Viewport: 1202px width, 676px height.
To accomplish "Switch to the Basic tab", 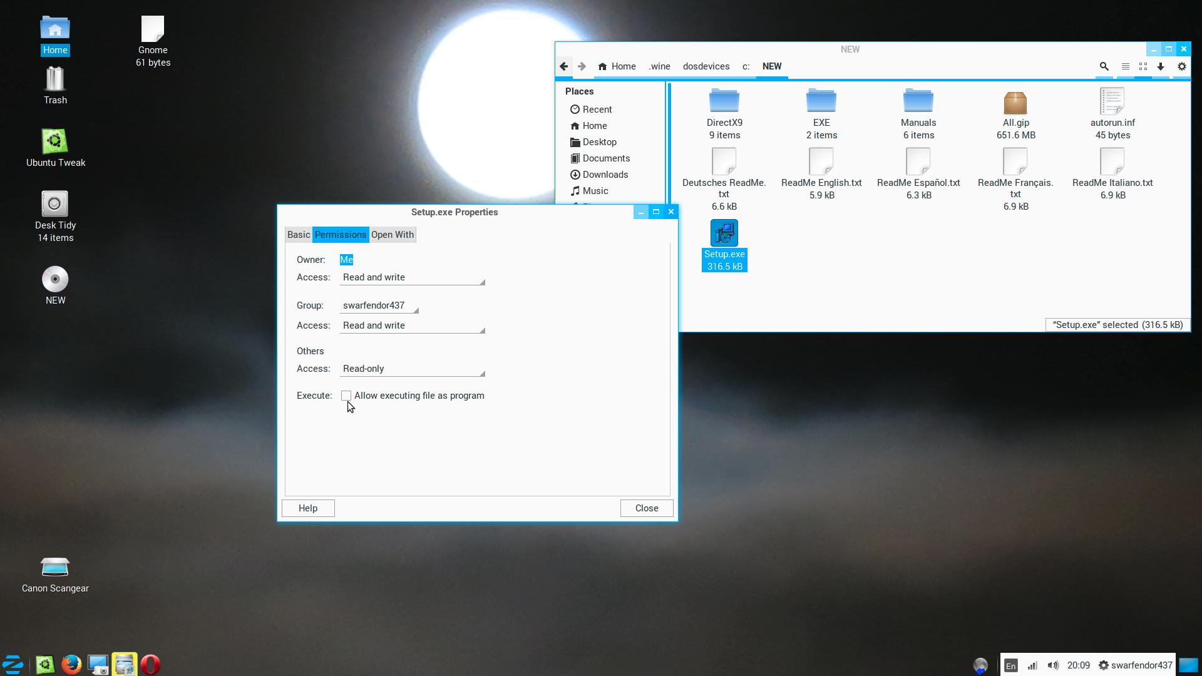I will click(x=299, y=235).
